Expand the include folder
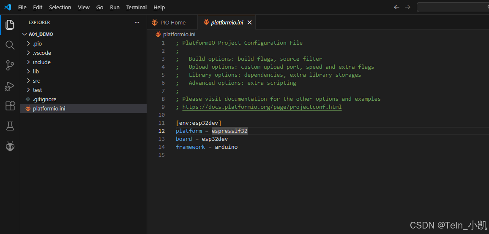The height and width of the screenshot is (234, 489). 84,62
